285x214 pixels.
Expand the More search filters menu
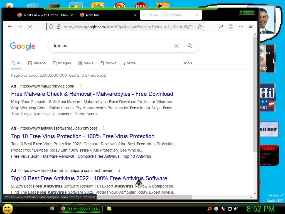[x=130, y=63]
